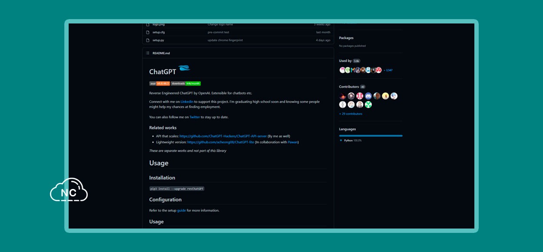Screen dimensions: 543x252
Task: Open the README.md table of contents icon
Action: coord(148,53)
